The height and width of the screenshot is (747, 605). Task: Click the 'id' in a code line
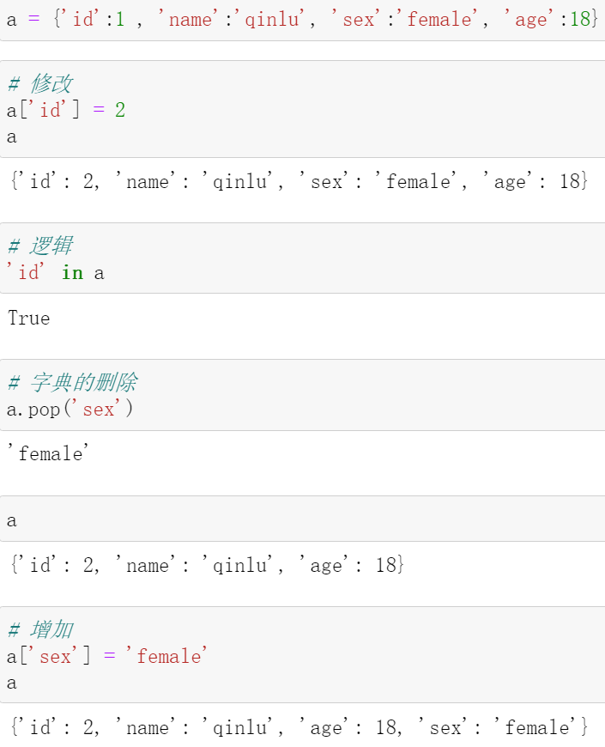click(55, 273)
